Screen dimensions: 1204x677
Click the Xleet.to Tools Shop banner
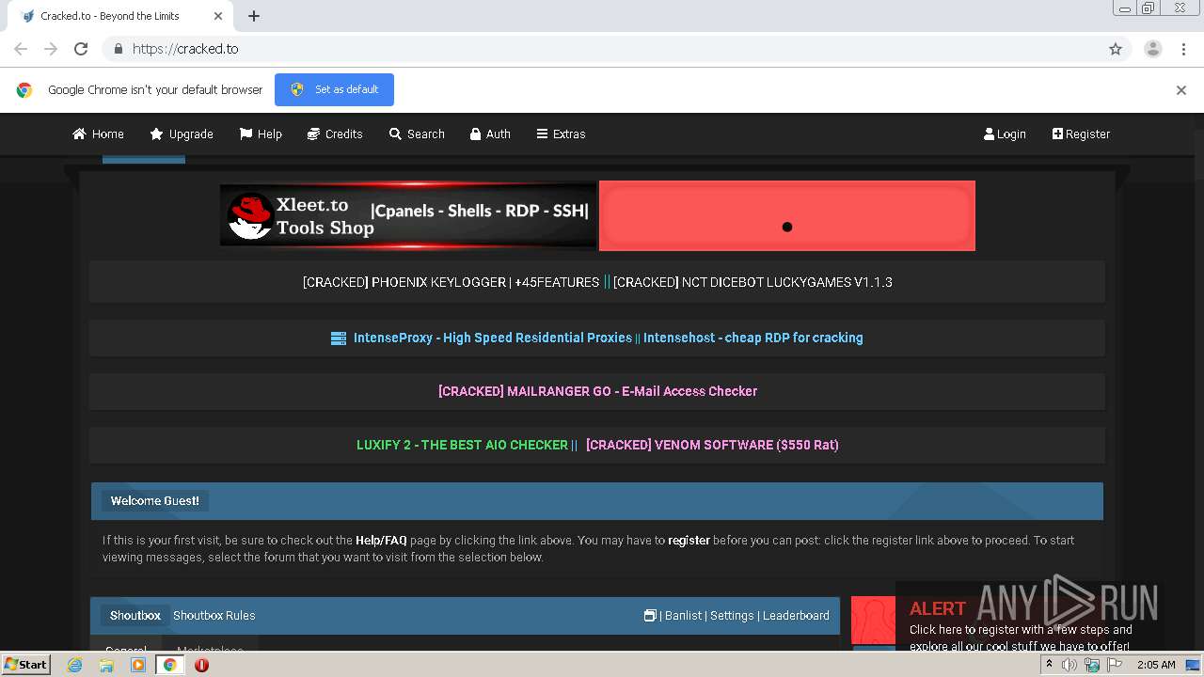pyautogui.click(x=408, y=215)
